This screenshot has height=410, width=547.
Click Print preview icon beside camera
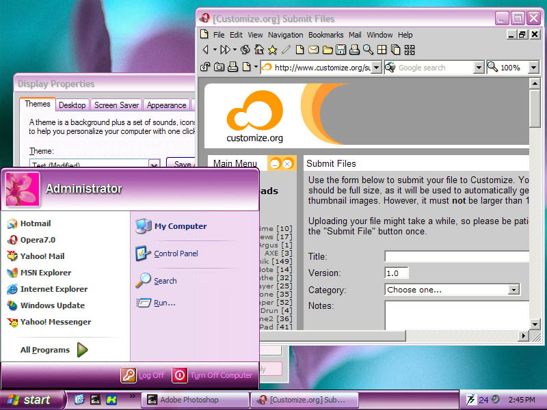tap(232, 66)
